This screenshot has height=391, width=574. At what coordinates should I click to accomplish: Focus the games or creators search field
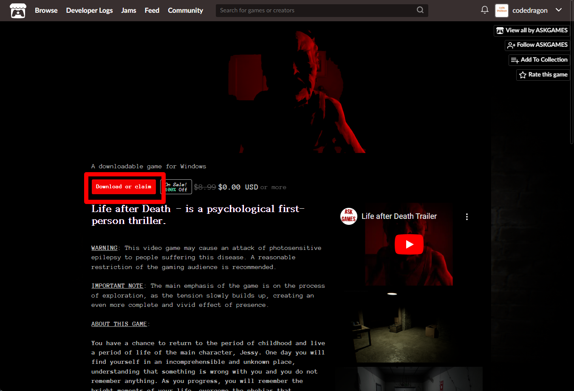coord(314,10)
